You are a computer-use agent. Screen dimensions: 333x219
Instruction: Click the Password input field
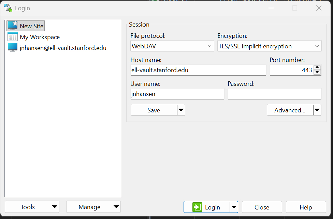274,94
